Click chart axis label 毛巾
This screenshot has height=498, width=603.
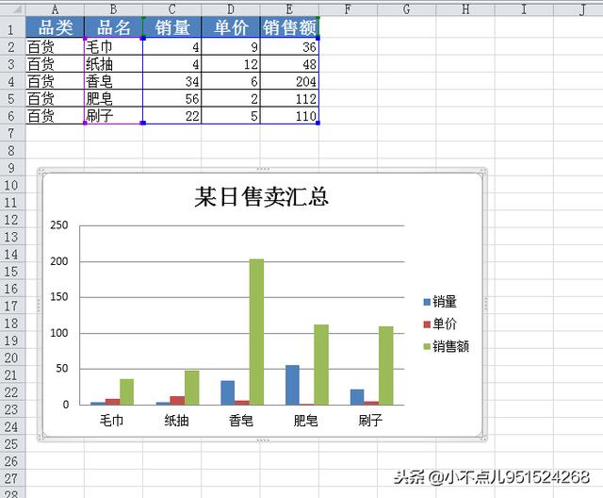(111, 421)
